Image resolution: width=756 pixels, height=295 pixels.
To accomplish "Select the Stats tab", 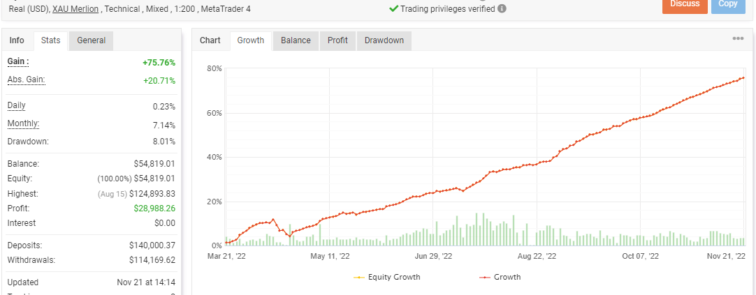I will [50, 40].
